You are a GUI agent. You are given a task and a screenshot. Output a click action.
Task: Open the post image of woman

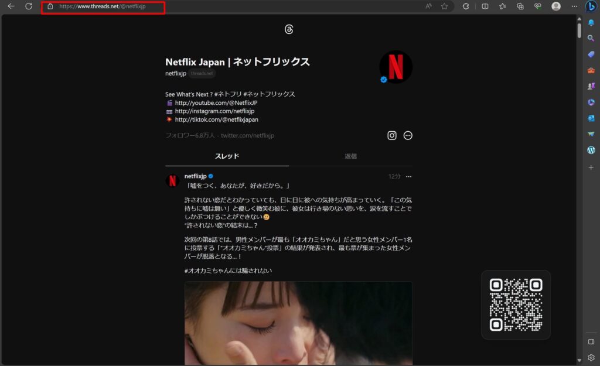[298, 323]
